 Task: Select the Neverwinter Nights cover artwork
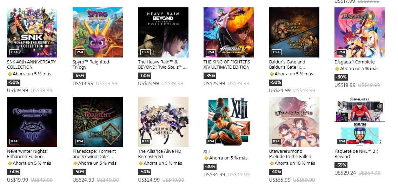coord(32,122)
